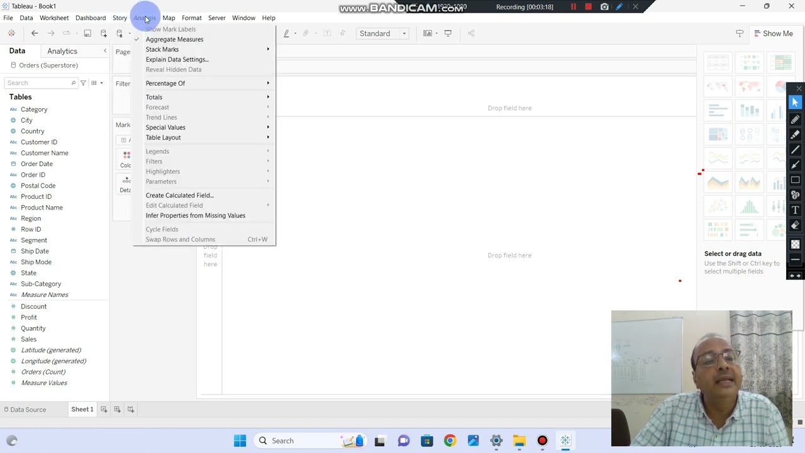This screenshot has width=805, height=453.
Task: Click the Bandicam screenshot camera icon
Action: (x=604, y=7)
